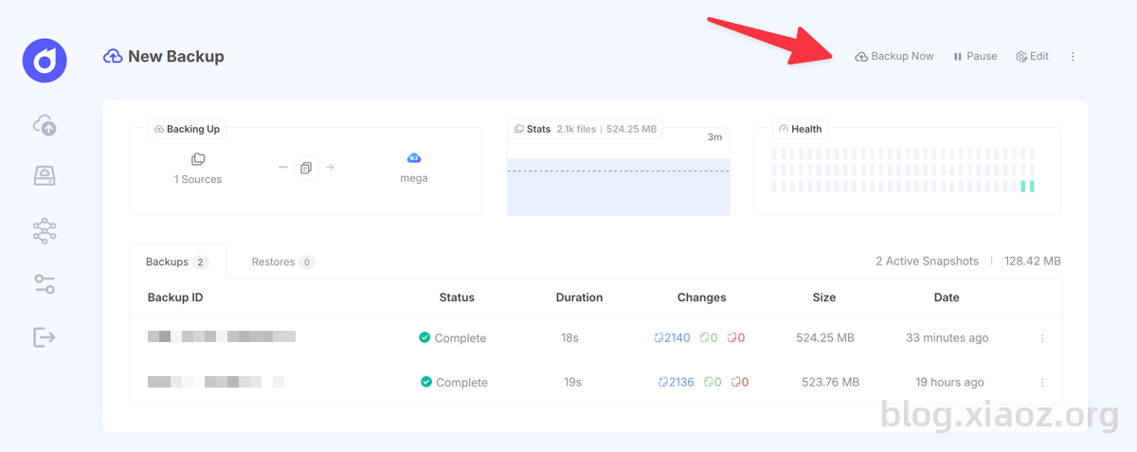The height and width of the screenshot is (452, 1137).
Task: Click the 1 Sources item
Action: coord(197,169)
